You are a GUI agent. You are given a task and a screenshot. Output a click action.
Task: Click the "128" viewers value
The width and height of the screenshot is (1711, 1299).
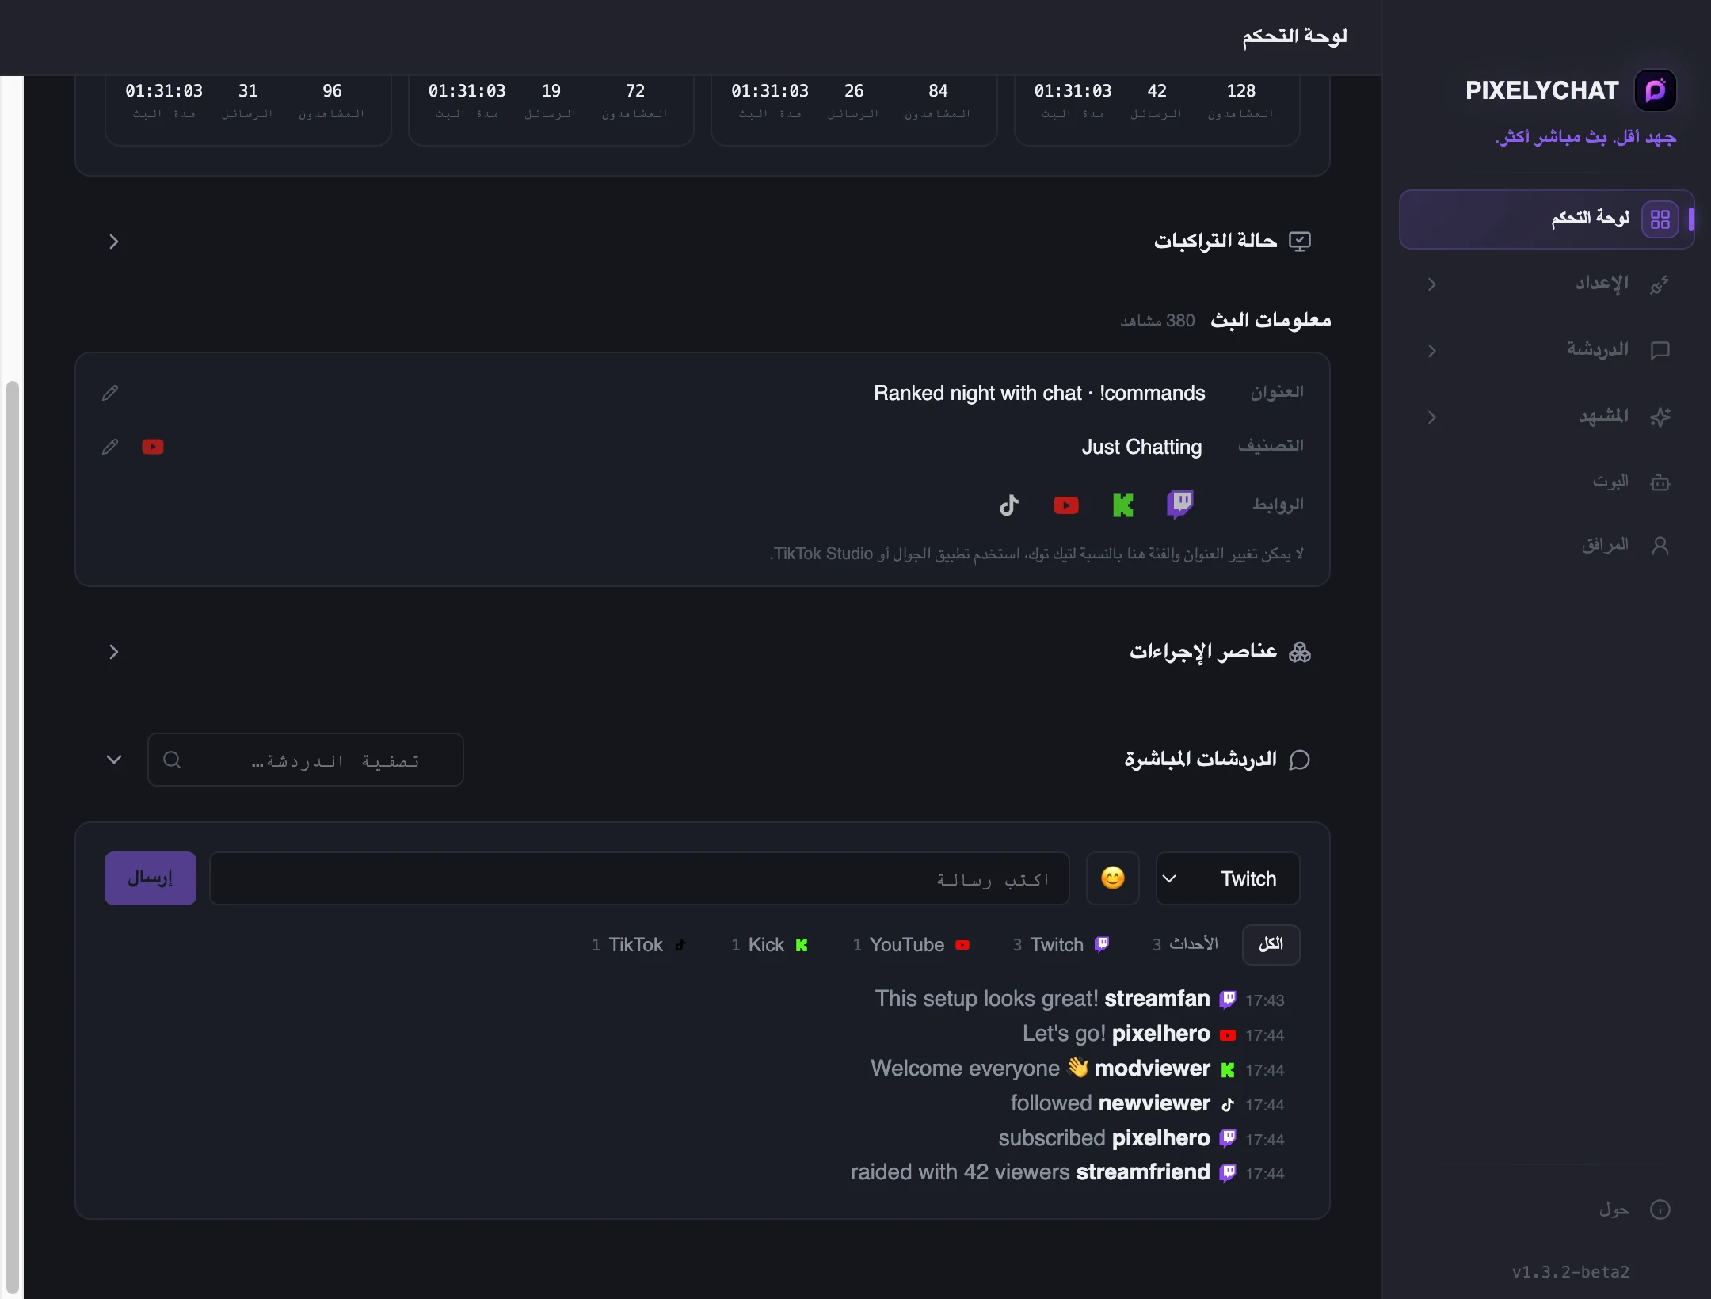[x=1241, y=91]
